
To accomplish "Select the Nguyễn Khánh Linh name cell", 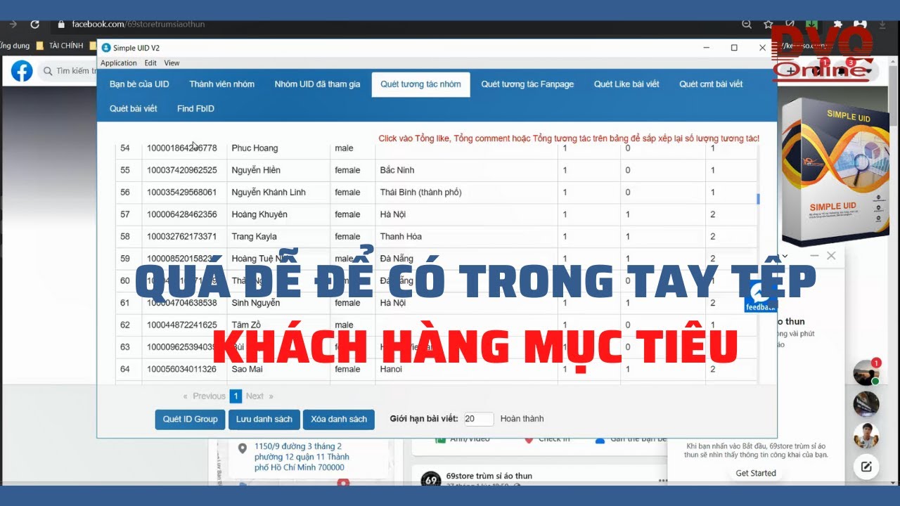I will [x=278, y=192].
